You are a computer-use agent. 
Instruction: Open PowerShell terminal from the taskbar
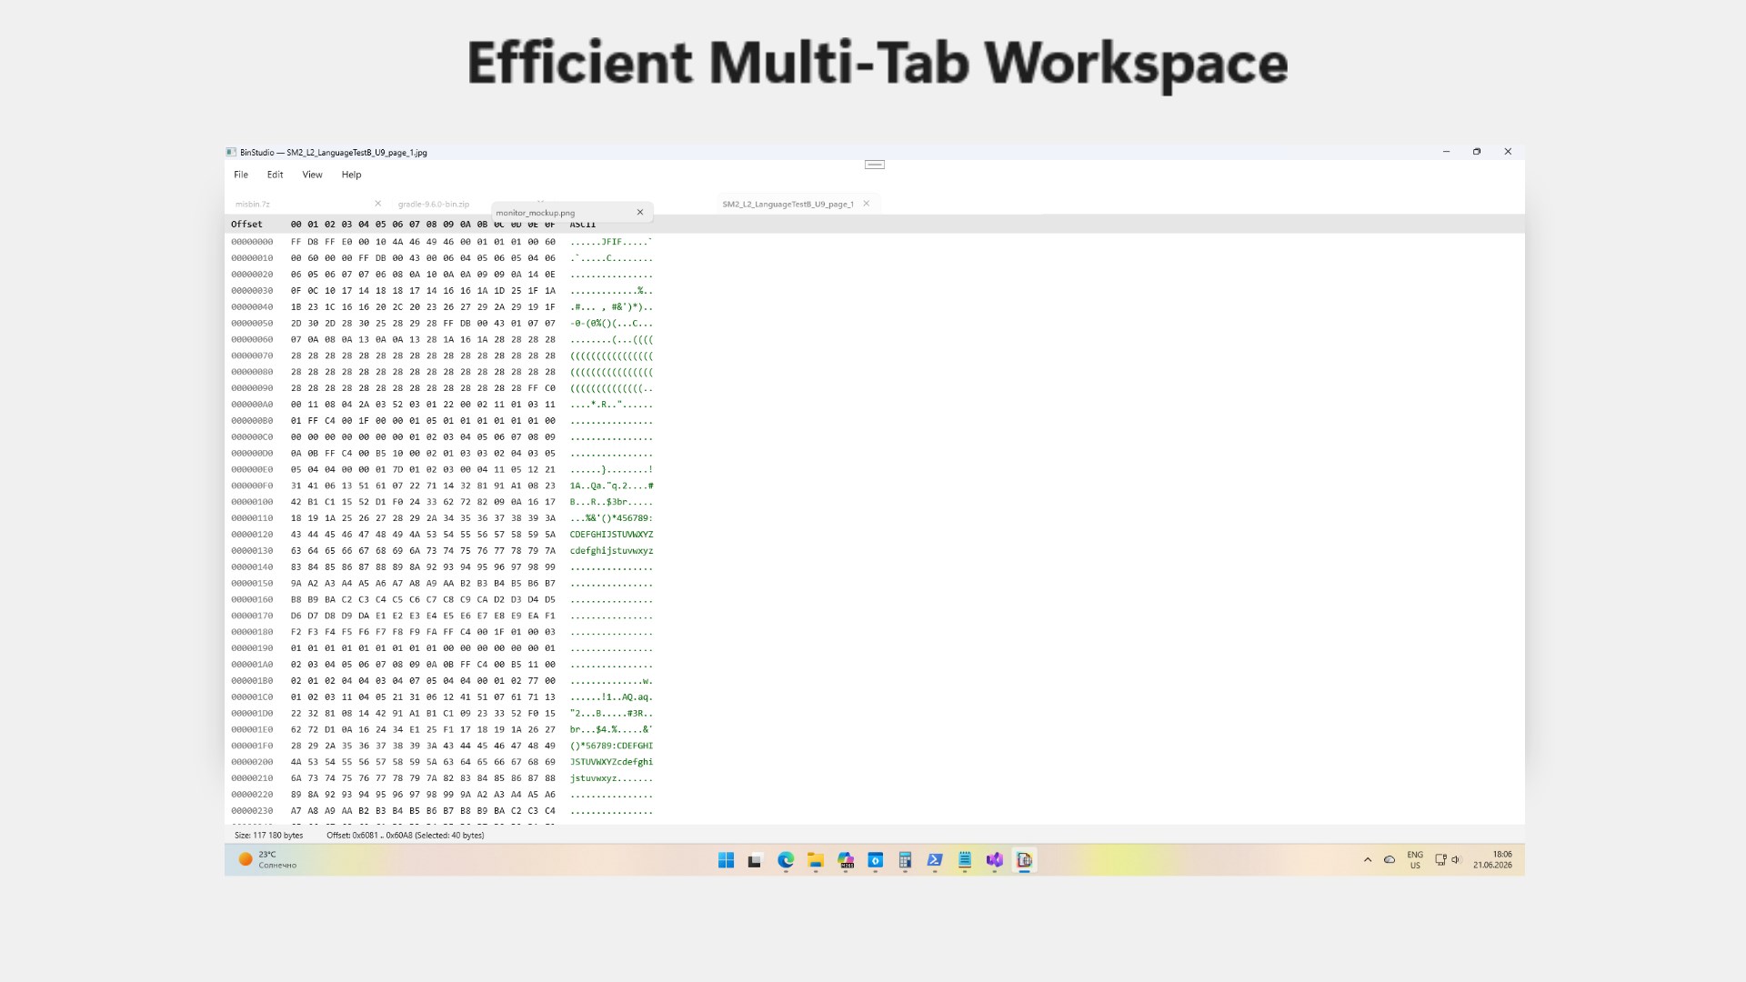(935, 860)
